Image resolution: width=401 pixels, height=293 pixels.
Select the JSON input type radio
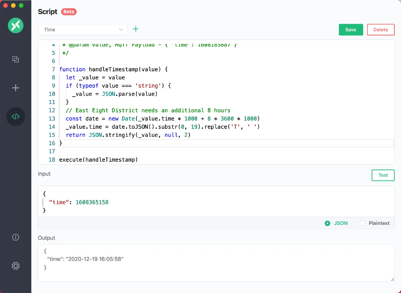tap(327, 223)
